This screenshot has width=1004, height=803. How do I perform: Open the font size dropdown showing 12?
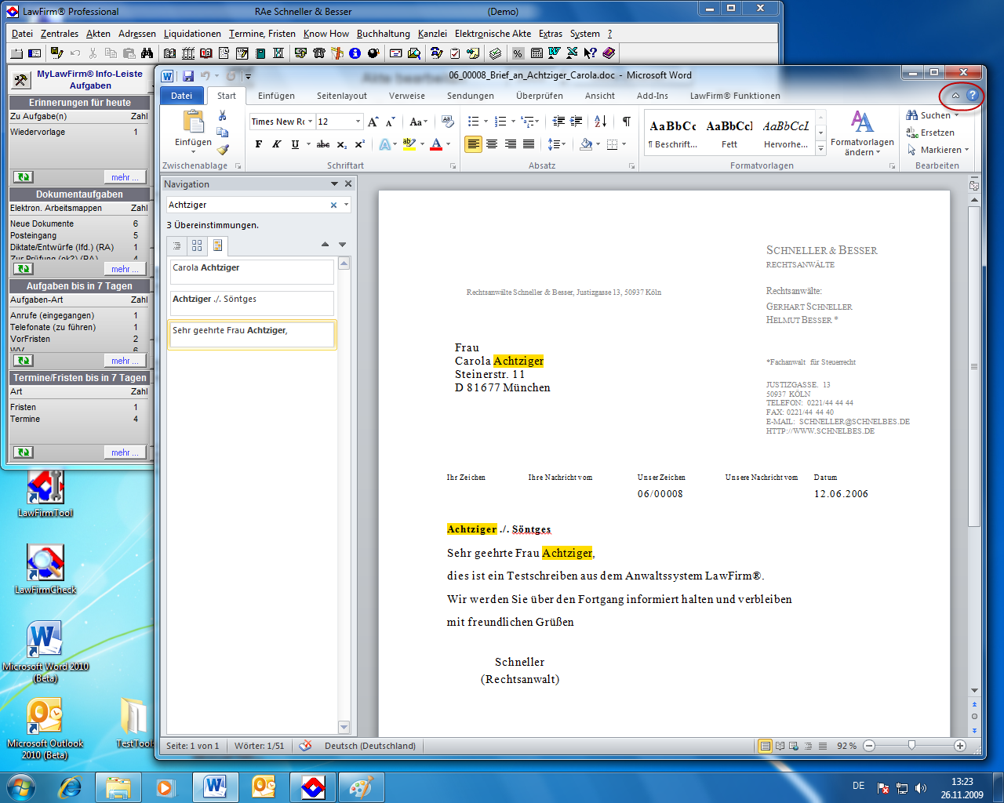(358, 122)
